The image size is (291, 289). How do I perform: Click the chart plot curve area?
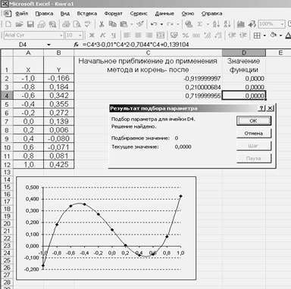point(112,228)
